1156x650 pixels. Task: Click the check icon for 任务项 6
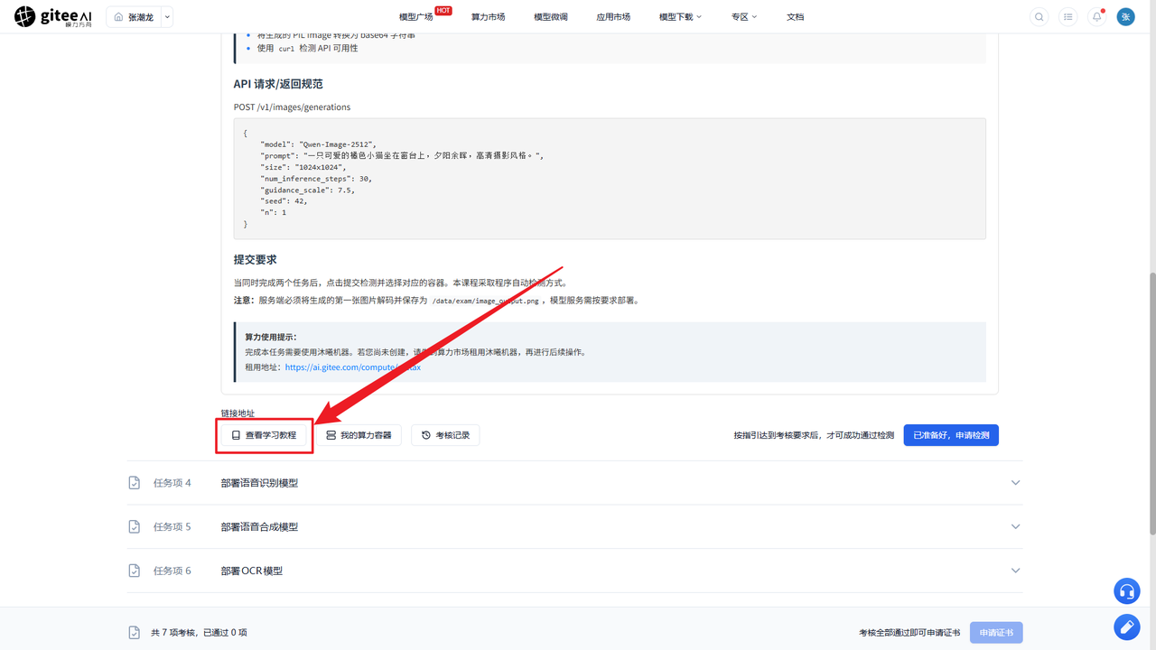point(134,571)
